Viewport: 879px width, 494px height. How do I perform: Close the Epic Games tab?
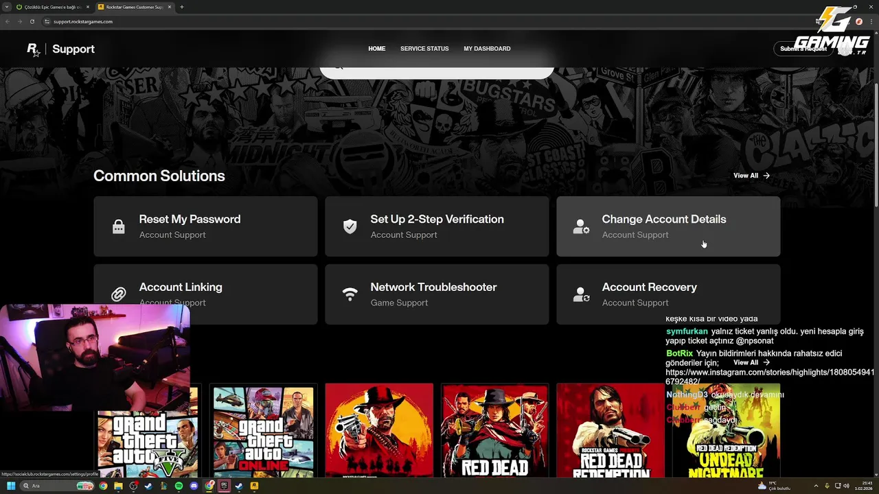tap(87, 7)
